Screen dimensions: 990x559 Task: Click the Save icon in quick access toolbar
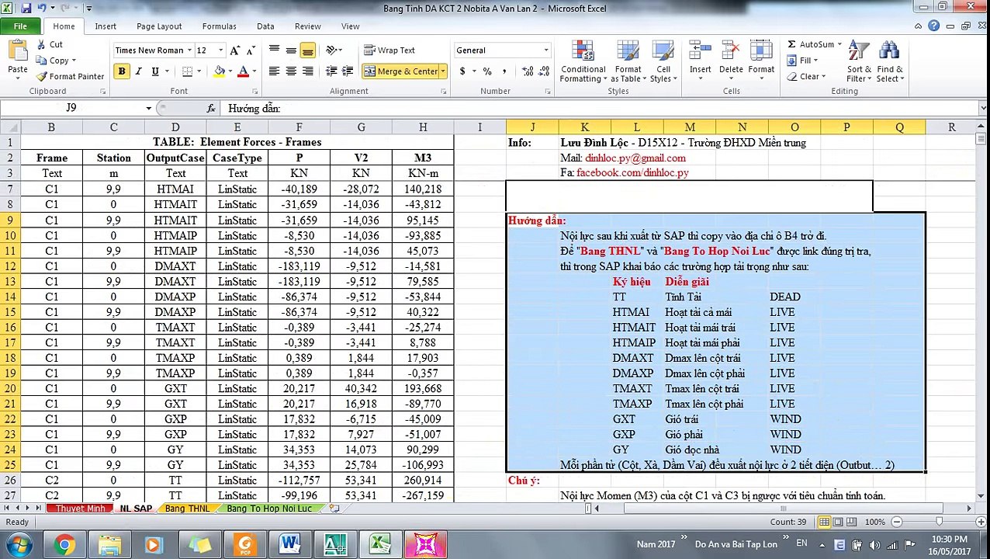[x=26, y=9]
